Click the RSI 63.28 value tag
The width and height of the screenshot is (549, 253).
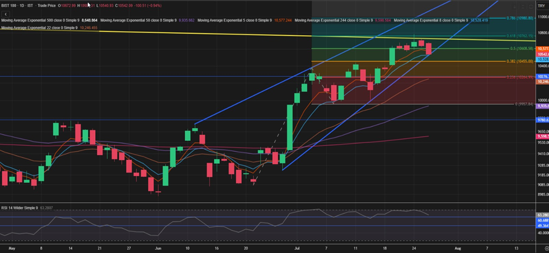tap(542, 214)
